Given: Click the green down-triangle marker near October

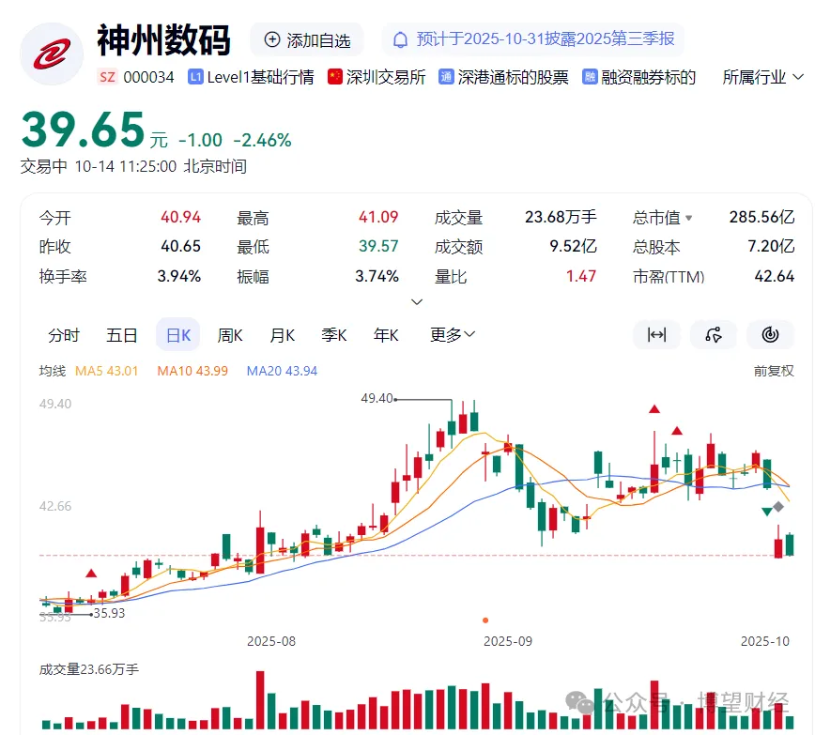Looking at the screenshot, I should point(767,512).
